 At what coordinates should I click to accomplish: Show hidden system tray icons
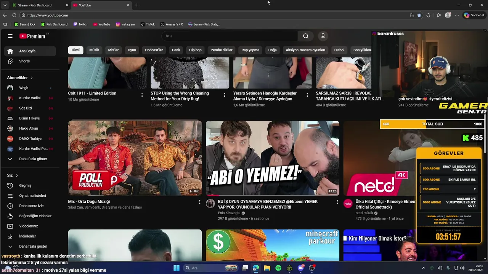coord(423,268)
